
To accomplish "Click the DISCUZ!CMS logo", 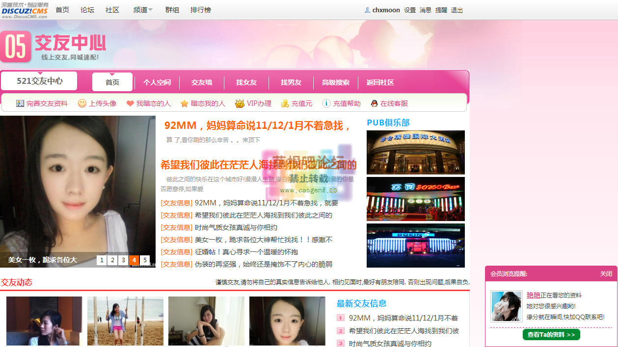I will pos(23,10).
